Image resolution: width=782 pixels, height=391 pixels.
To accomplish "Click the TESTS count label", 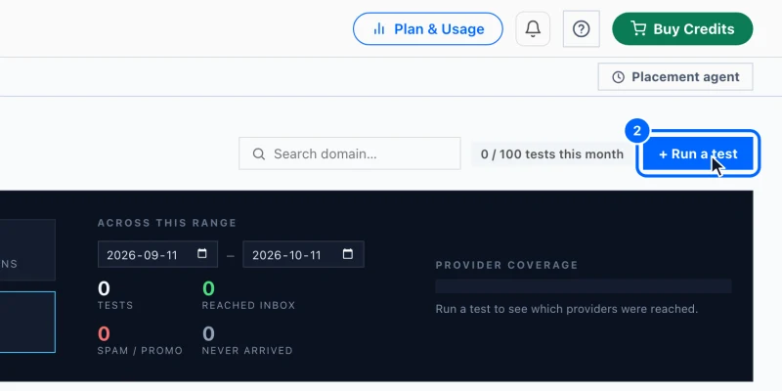I will pos(115,305).
